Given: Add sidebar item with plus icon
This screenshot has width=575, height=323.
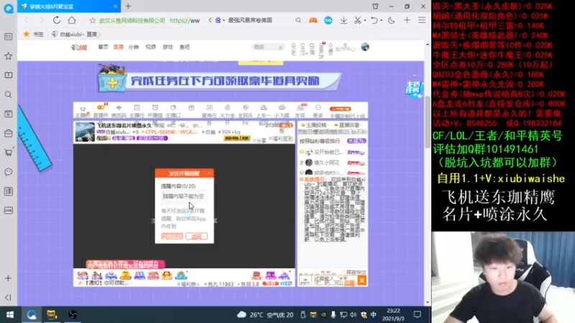Looking at the screenshot, I should pos(8,278).
